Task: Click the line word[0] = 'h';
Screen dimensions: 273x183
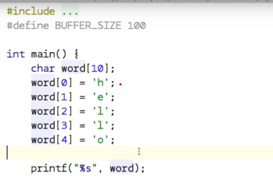Action: [x=73, y=82]
